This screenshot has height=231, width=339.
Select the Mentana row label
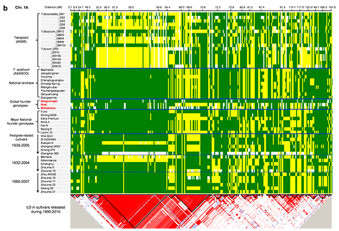[x=46, y=156]
